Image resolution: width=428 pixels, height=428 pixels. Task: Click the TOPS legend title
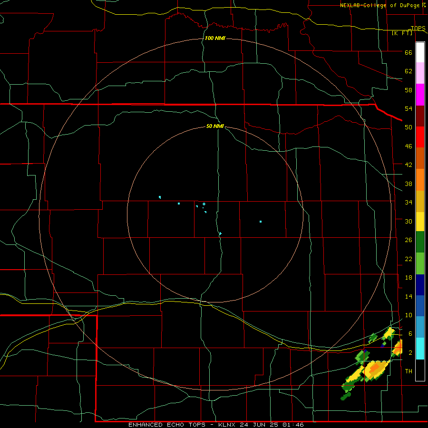point(418,28)
